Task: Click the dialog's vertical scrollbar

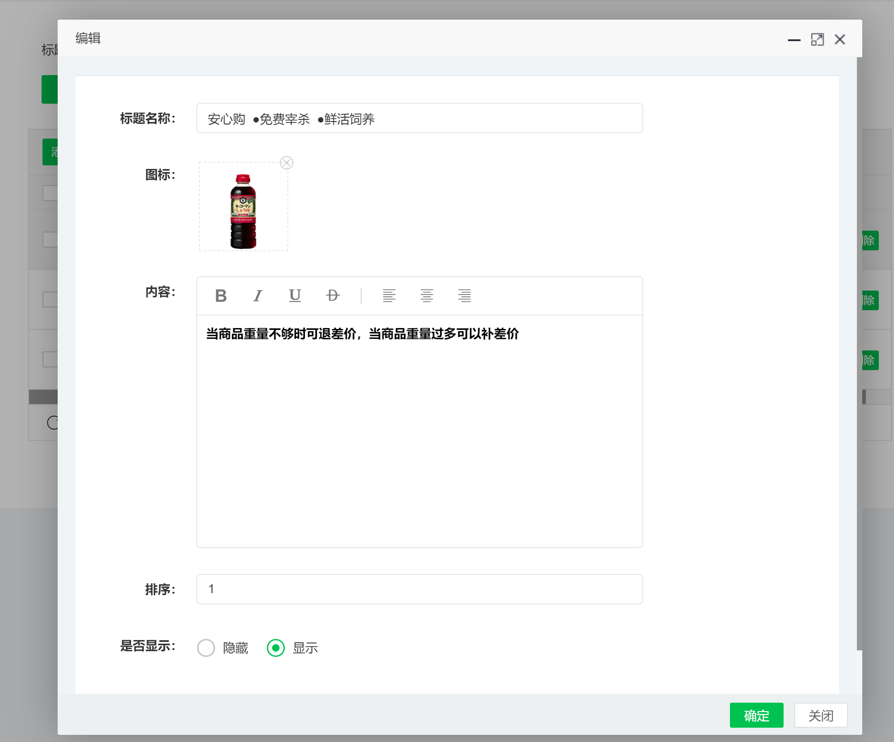Action: (859, 353)
